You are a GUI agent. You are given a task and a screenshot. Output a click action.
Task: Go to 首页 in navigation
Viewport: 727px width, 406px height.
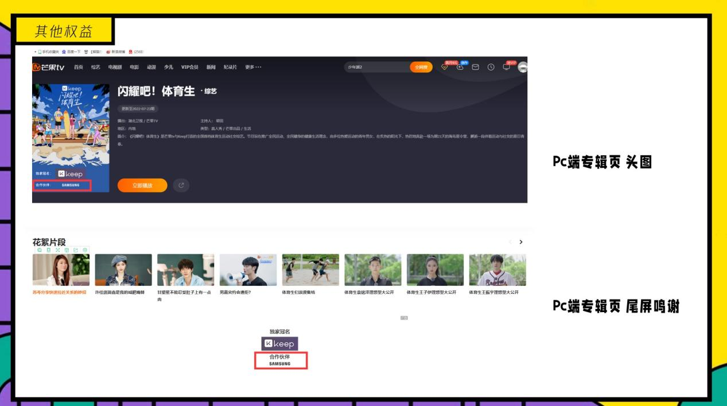79,67
